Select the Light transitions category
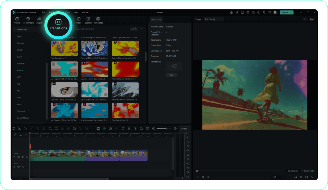 19,37
